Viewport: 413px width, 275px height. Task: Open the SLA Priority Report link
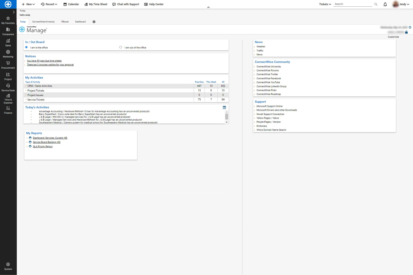[43, 146]
